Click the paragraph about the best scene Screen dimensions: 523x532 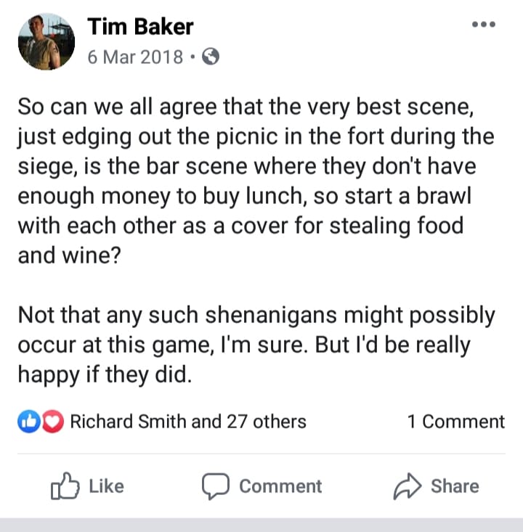254,180
